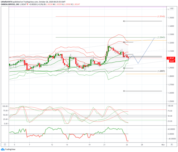
Task: Click the lowest S3 pivot label
Action: coord(124,91)
